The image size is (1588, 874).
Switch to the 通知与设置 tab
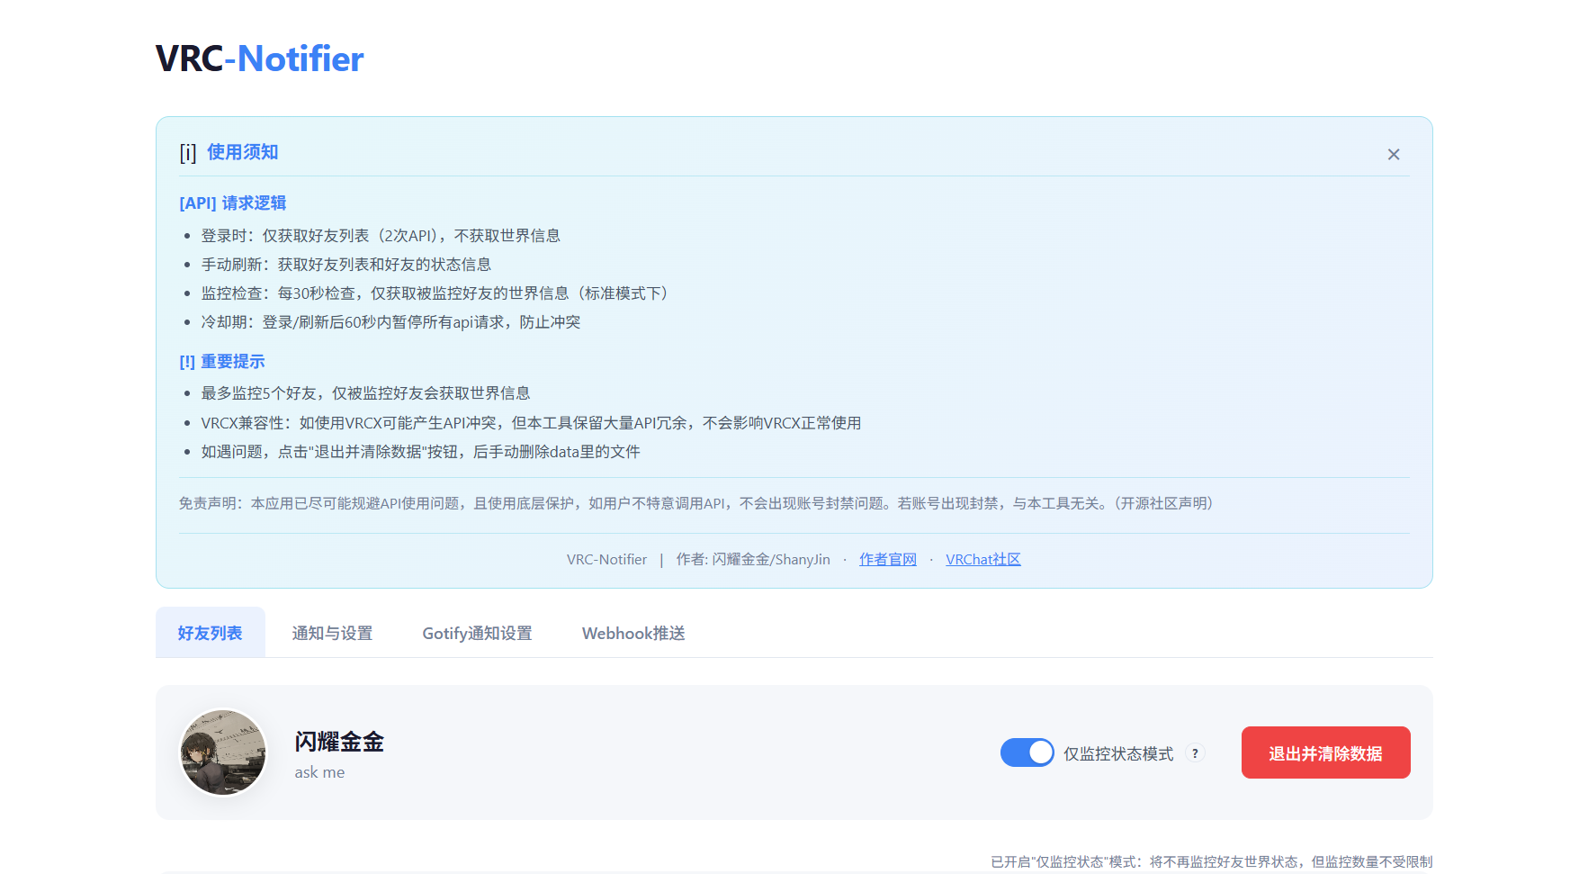tap(332, 633)
